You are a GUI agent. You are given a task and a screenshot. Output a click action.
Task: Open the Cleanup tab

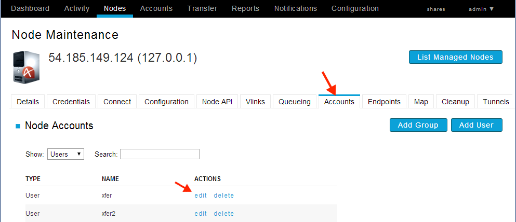coord(455,102)
